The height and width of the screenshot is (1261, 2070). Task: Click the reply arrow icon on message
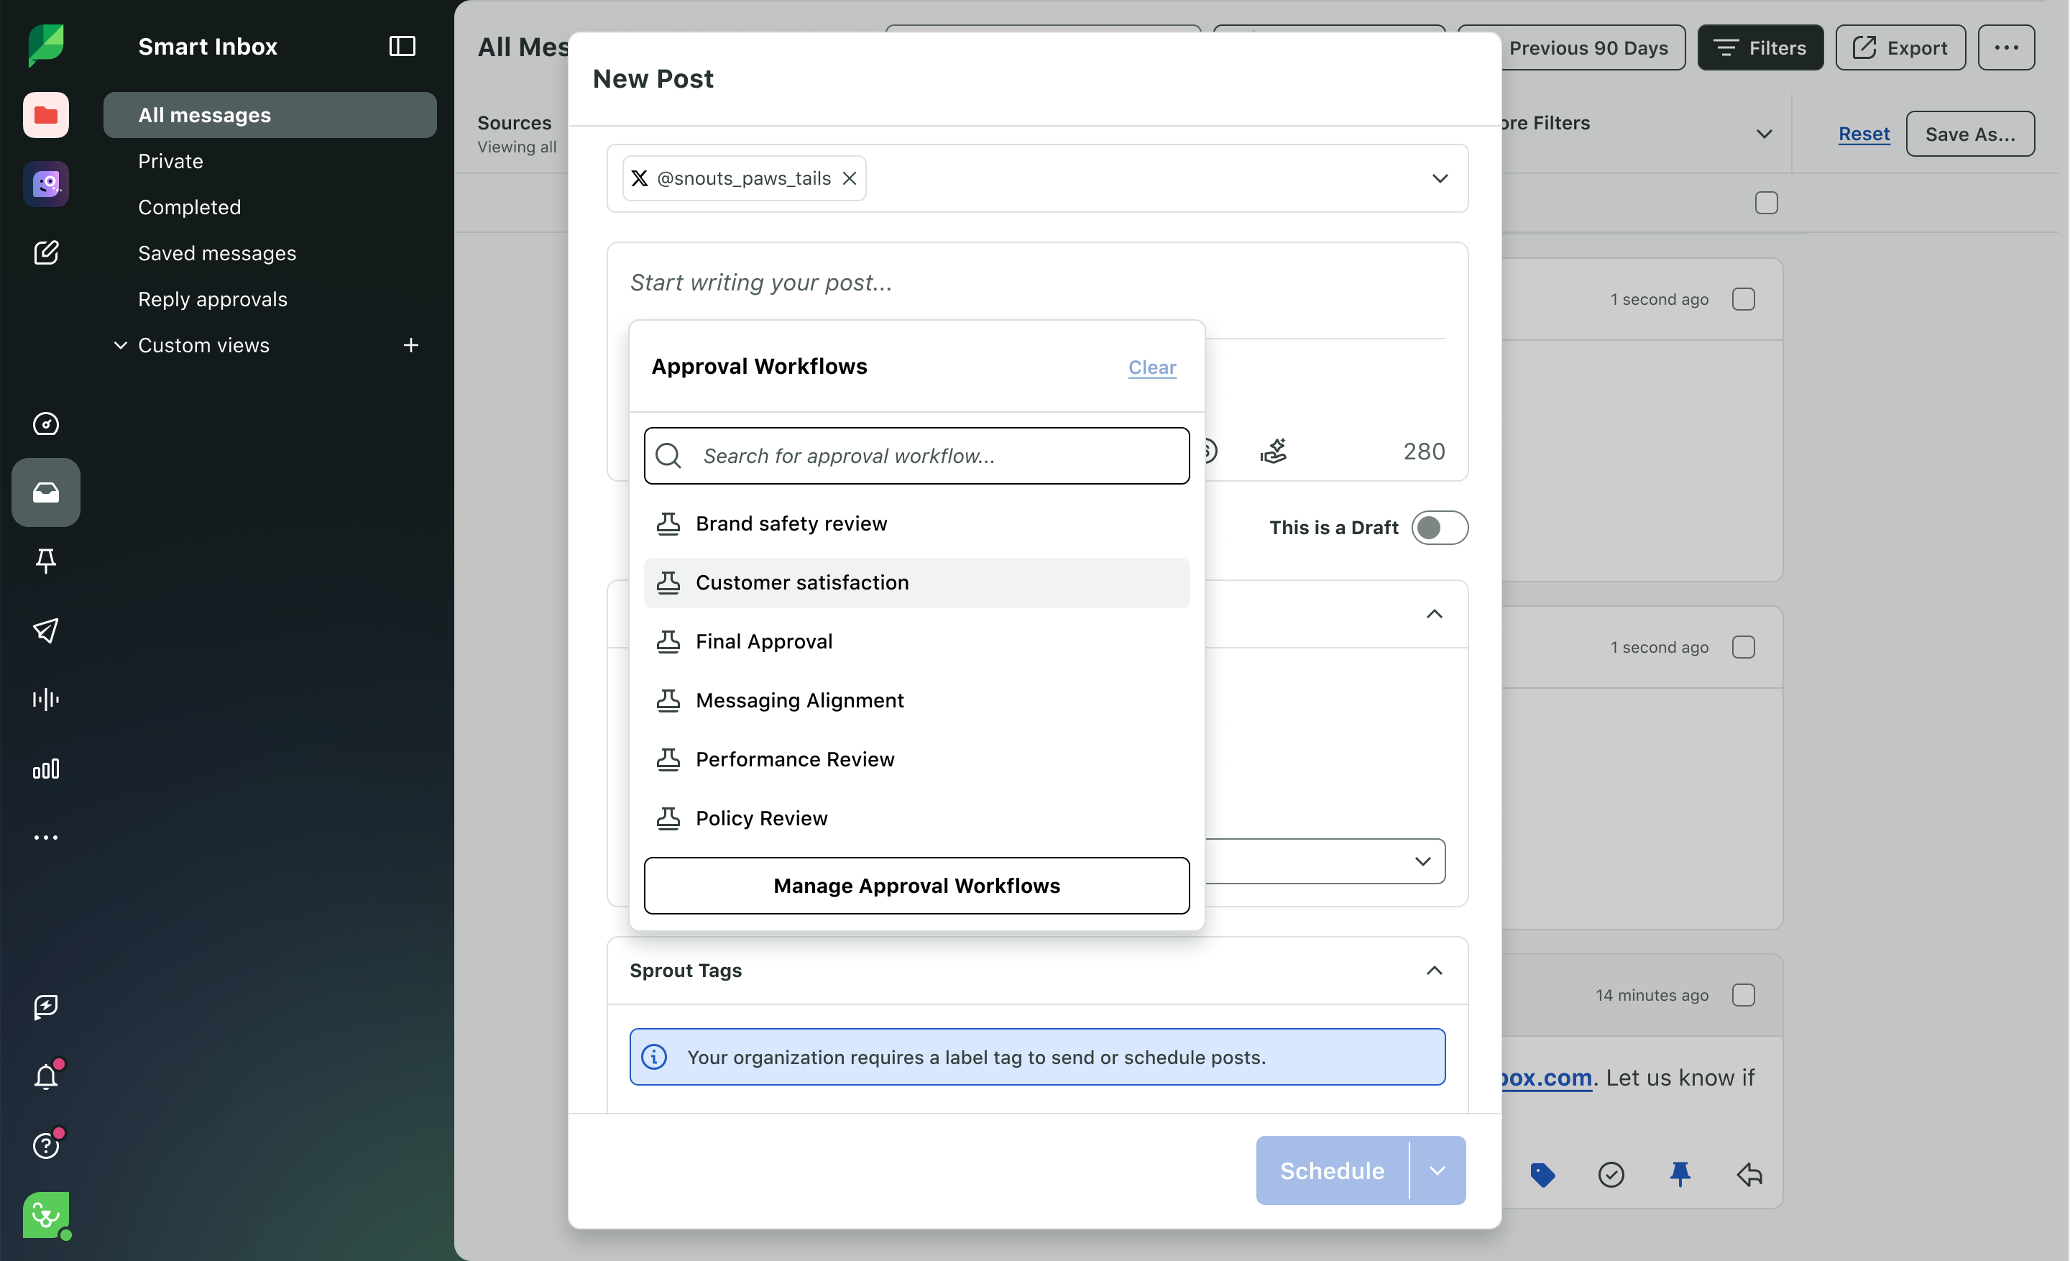(1749, 1173)
